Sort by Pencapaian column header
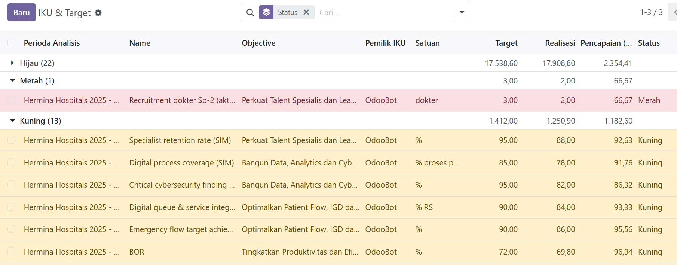 coord(606,43)
